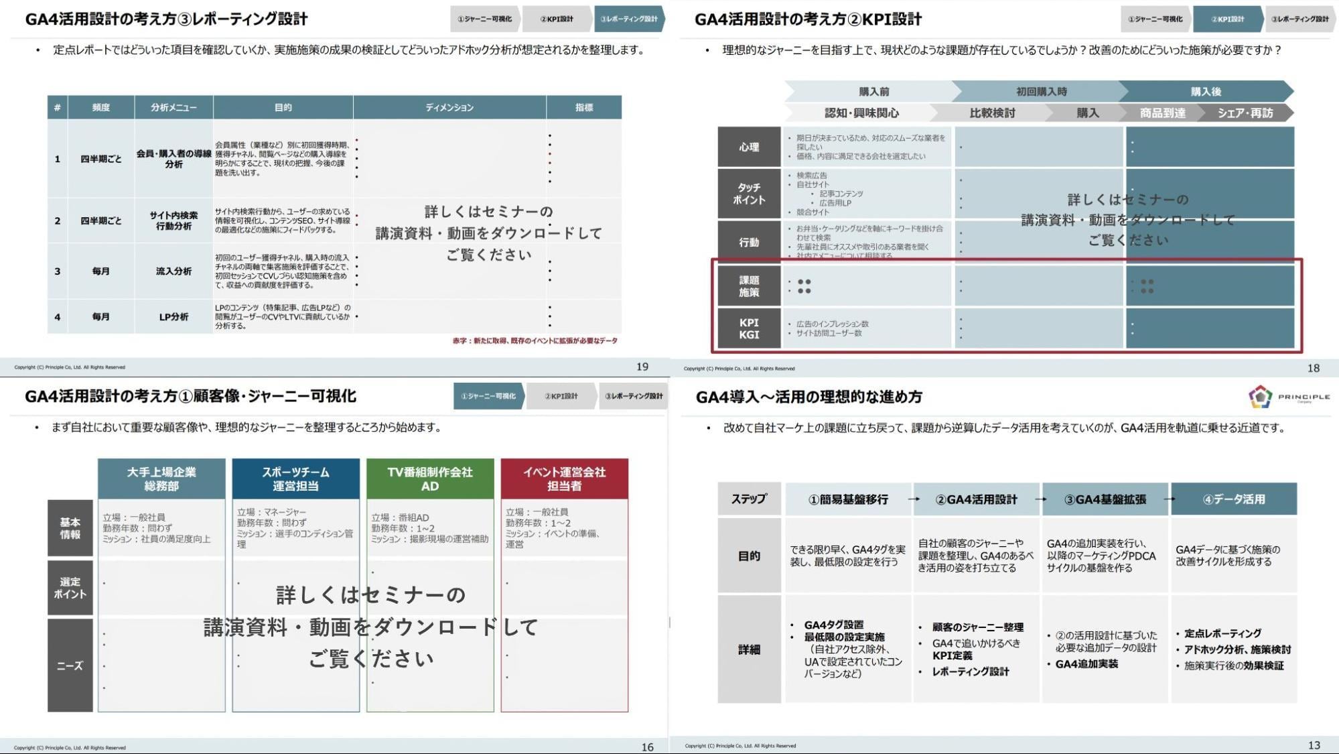Screen dimensions: 1339x754
Task: Click page number 19
Action: pyautogui.click(x=642, y=367)
